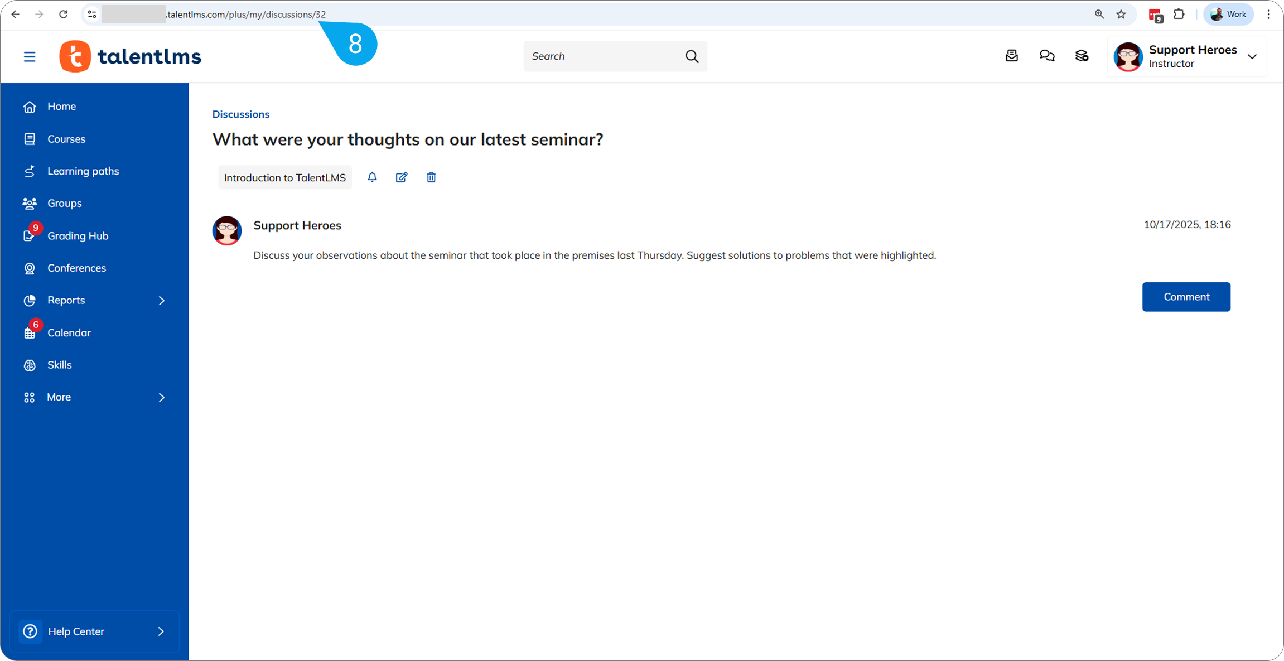
Task: Follow the Discussions breadcrumb link
Action: click(x=240, y=114)
